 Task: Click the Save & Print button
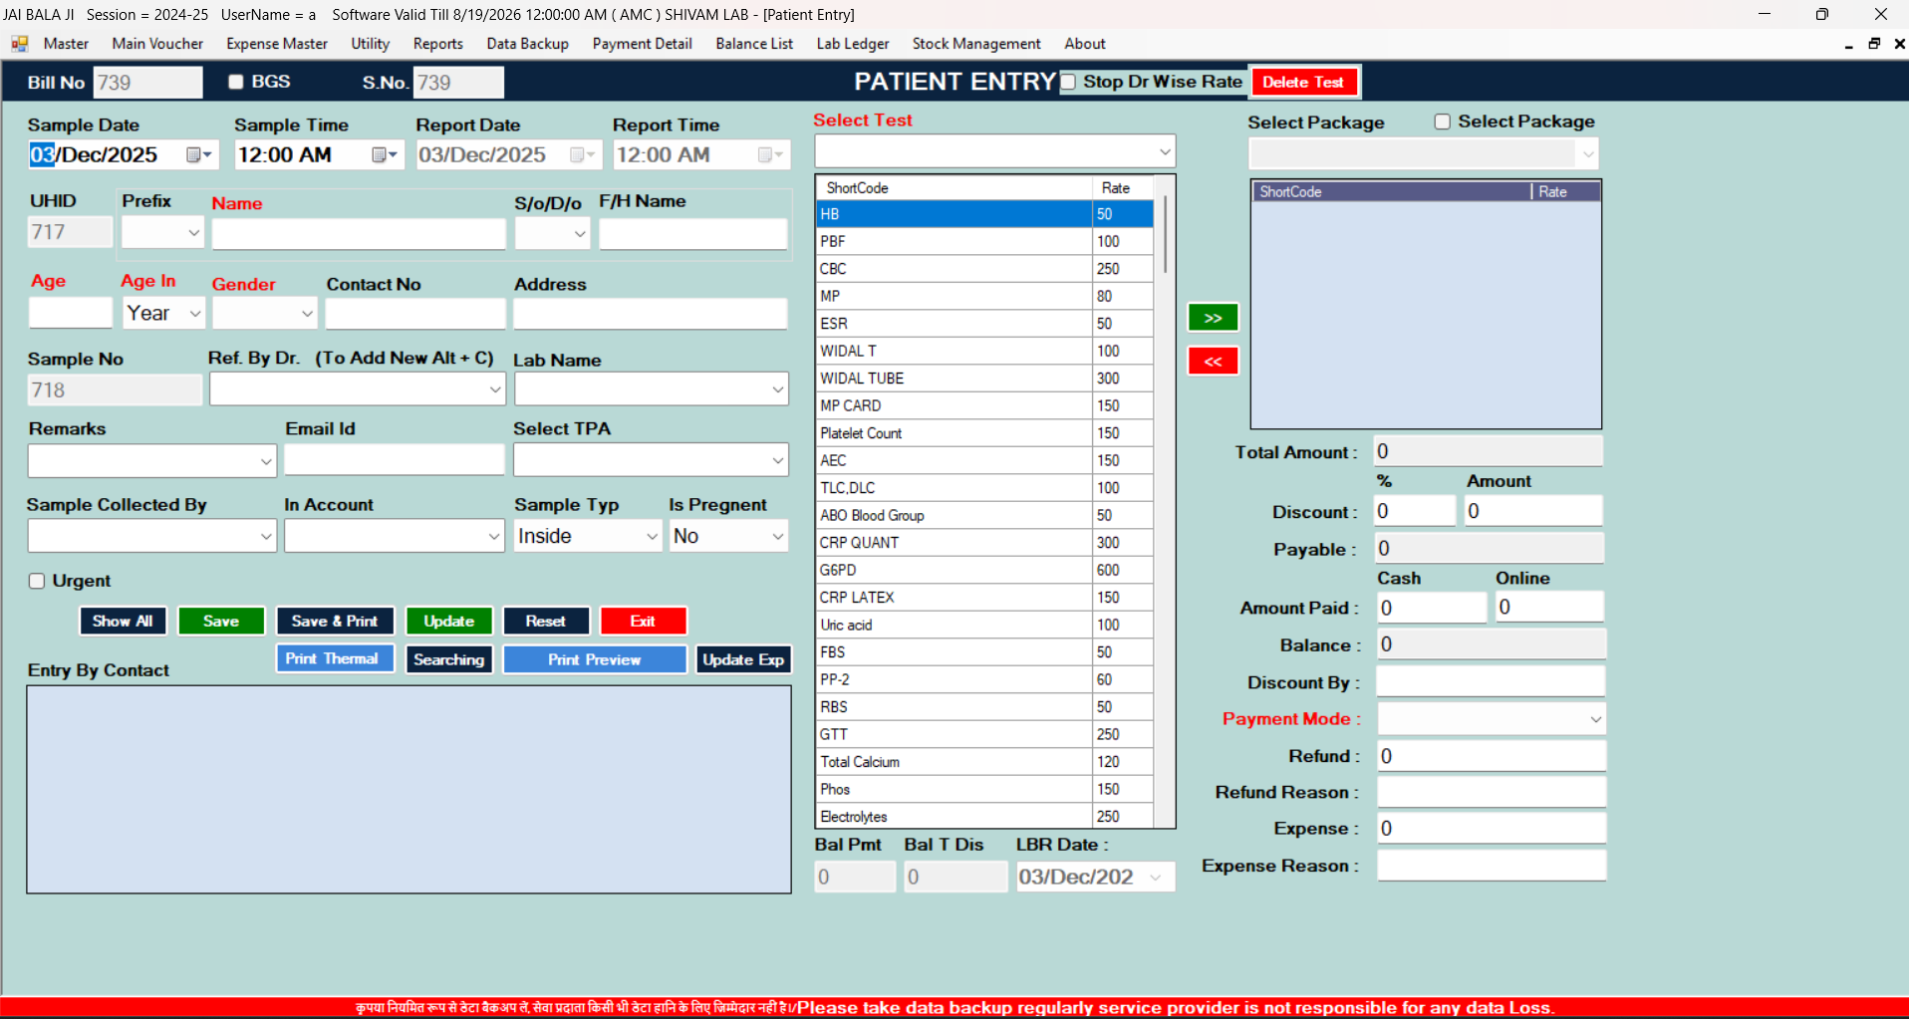[x=335, y=621]
